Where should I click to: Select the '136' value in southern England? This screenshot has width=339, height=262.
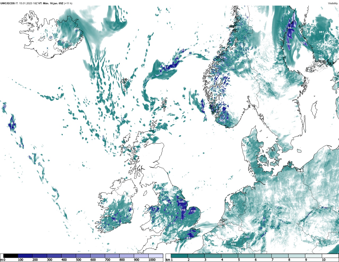[173, 223]
